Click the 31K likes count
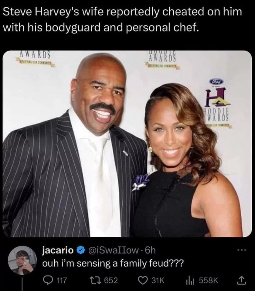 click(x=158, y=280)
